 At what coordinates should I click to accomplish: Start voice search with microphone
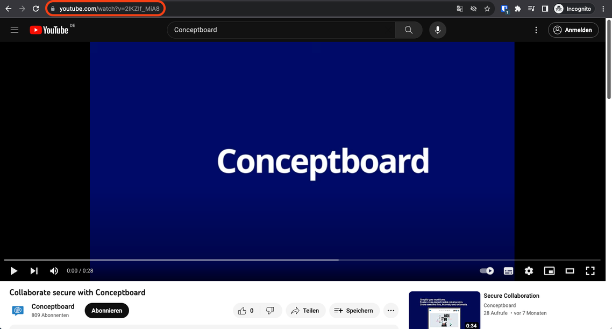[438, 30]
